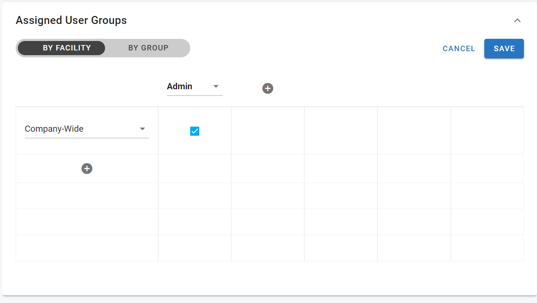The height and width of the screenshot is (303, 537).
Task: Switch to the By Group view
Action: tap(148, 48)
